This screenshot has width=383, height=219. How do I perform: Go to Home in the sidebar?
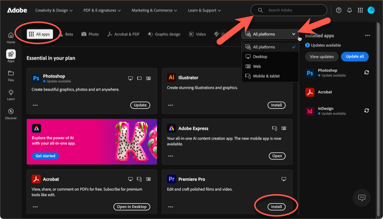pos(11,38)
